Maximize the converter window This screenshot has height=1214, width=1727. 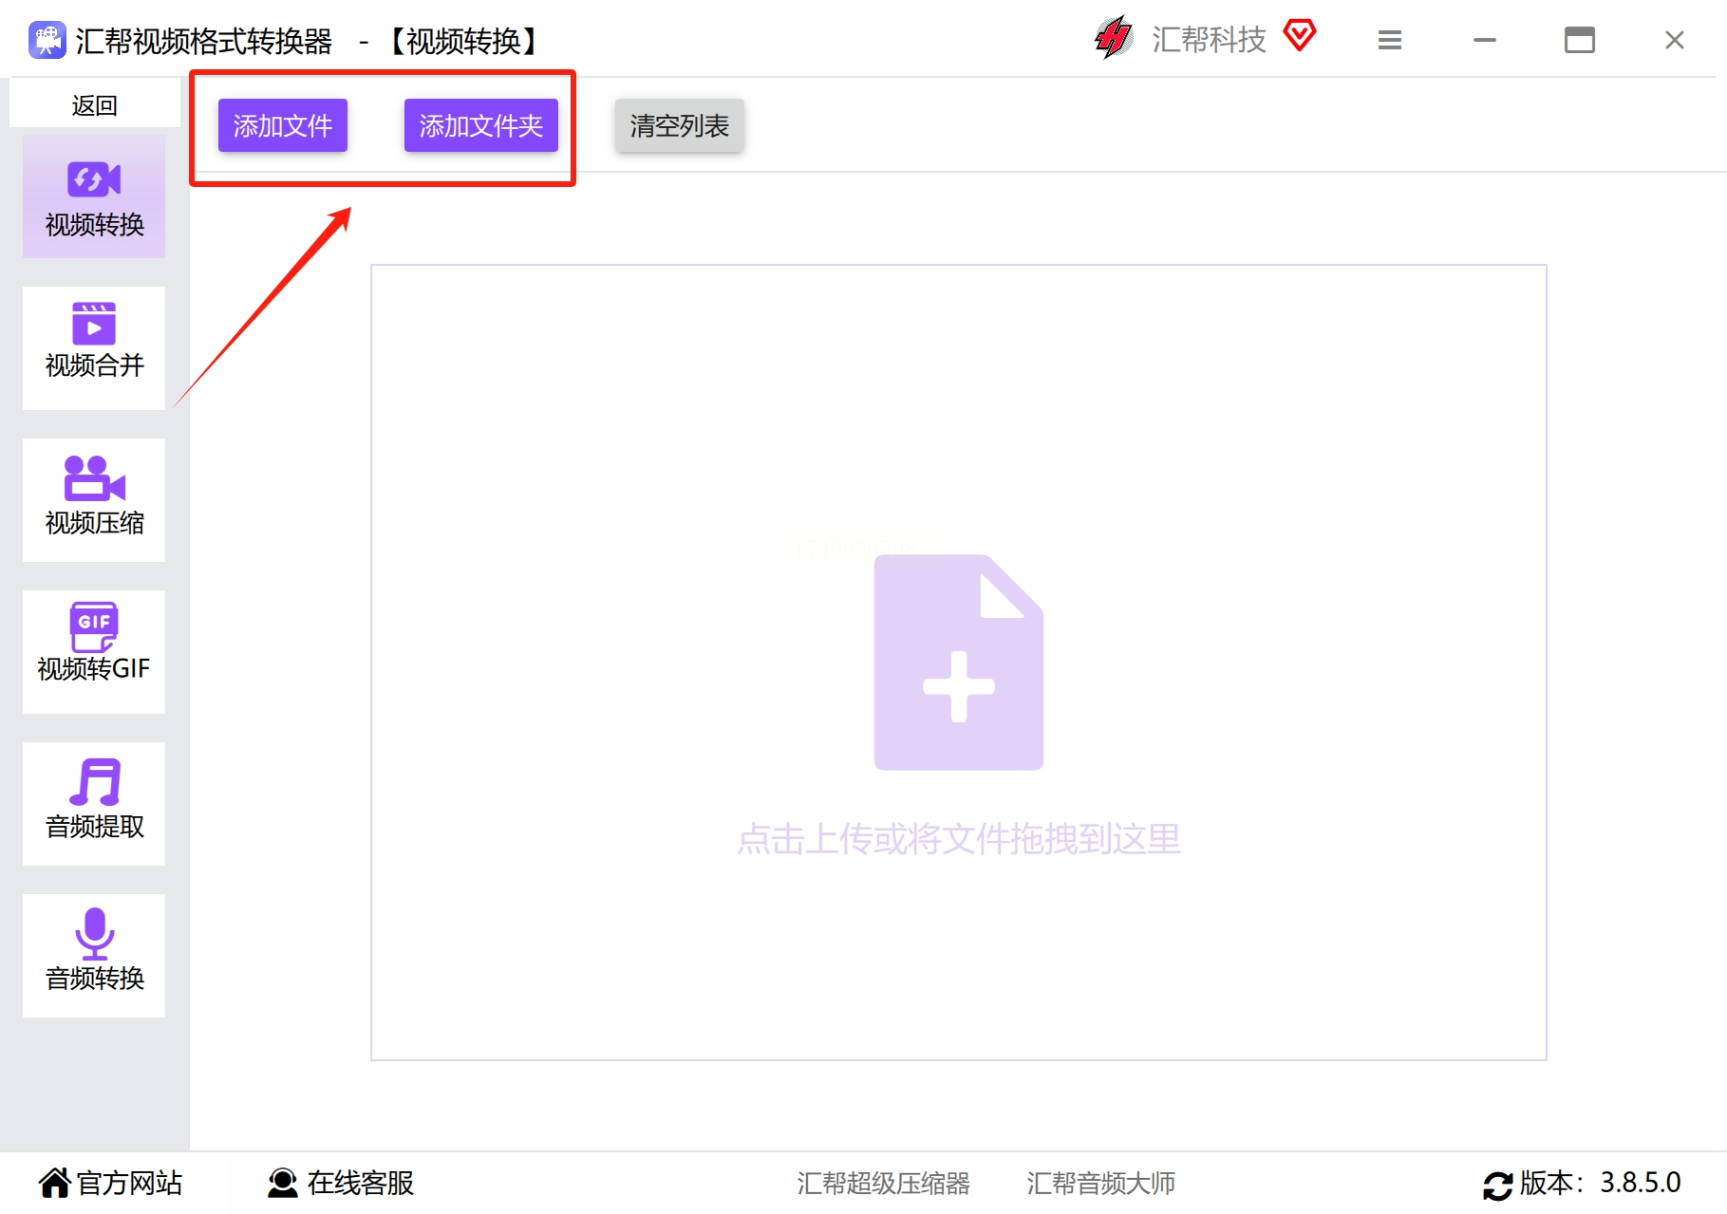point(1580,40)
